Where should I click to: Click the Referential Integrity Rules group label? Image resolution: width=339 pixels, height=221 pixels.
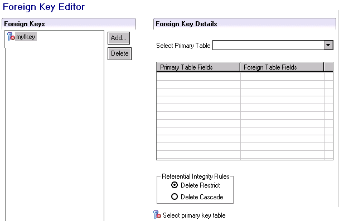click(x=196, y=176)
